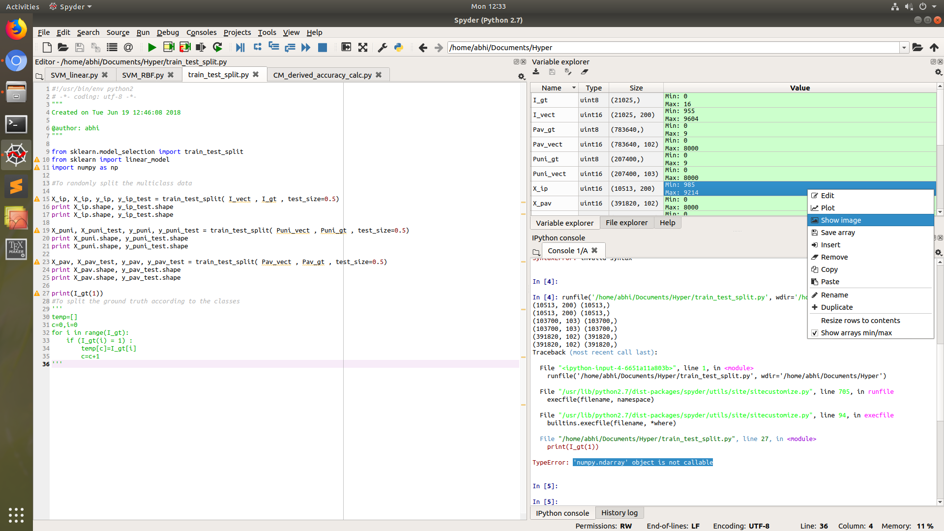Viewport: 944px width, 531px height.
Task: Re-run the last script icon
Action: point(217,48)
